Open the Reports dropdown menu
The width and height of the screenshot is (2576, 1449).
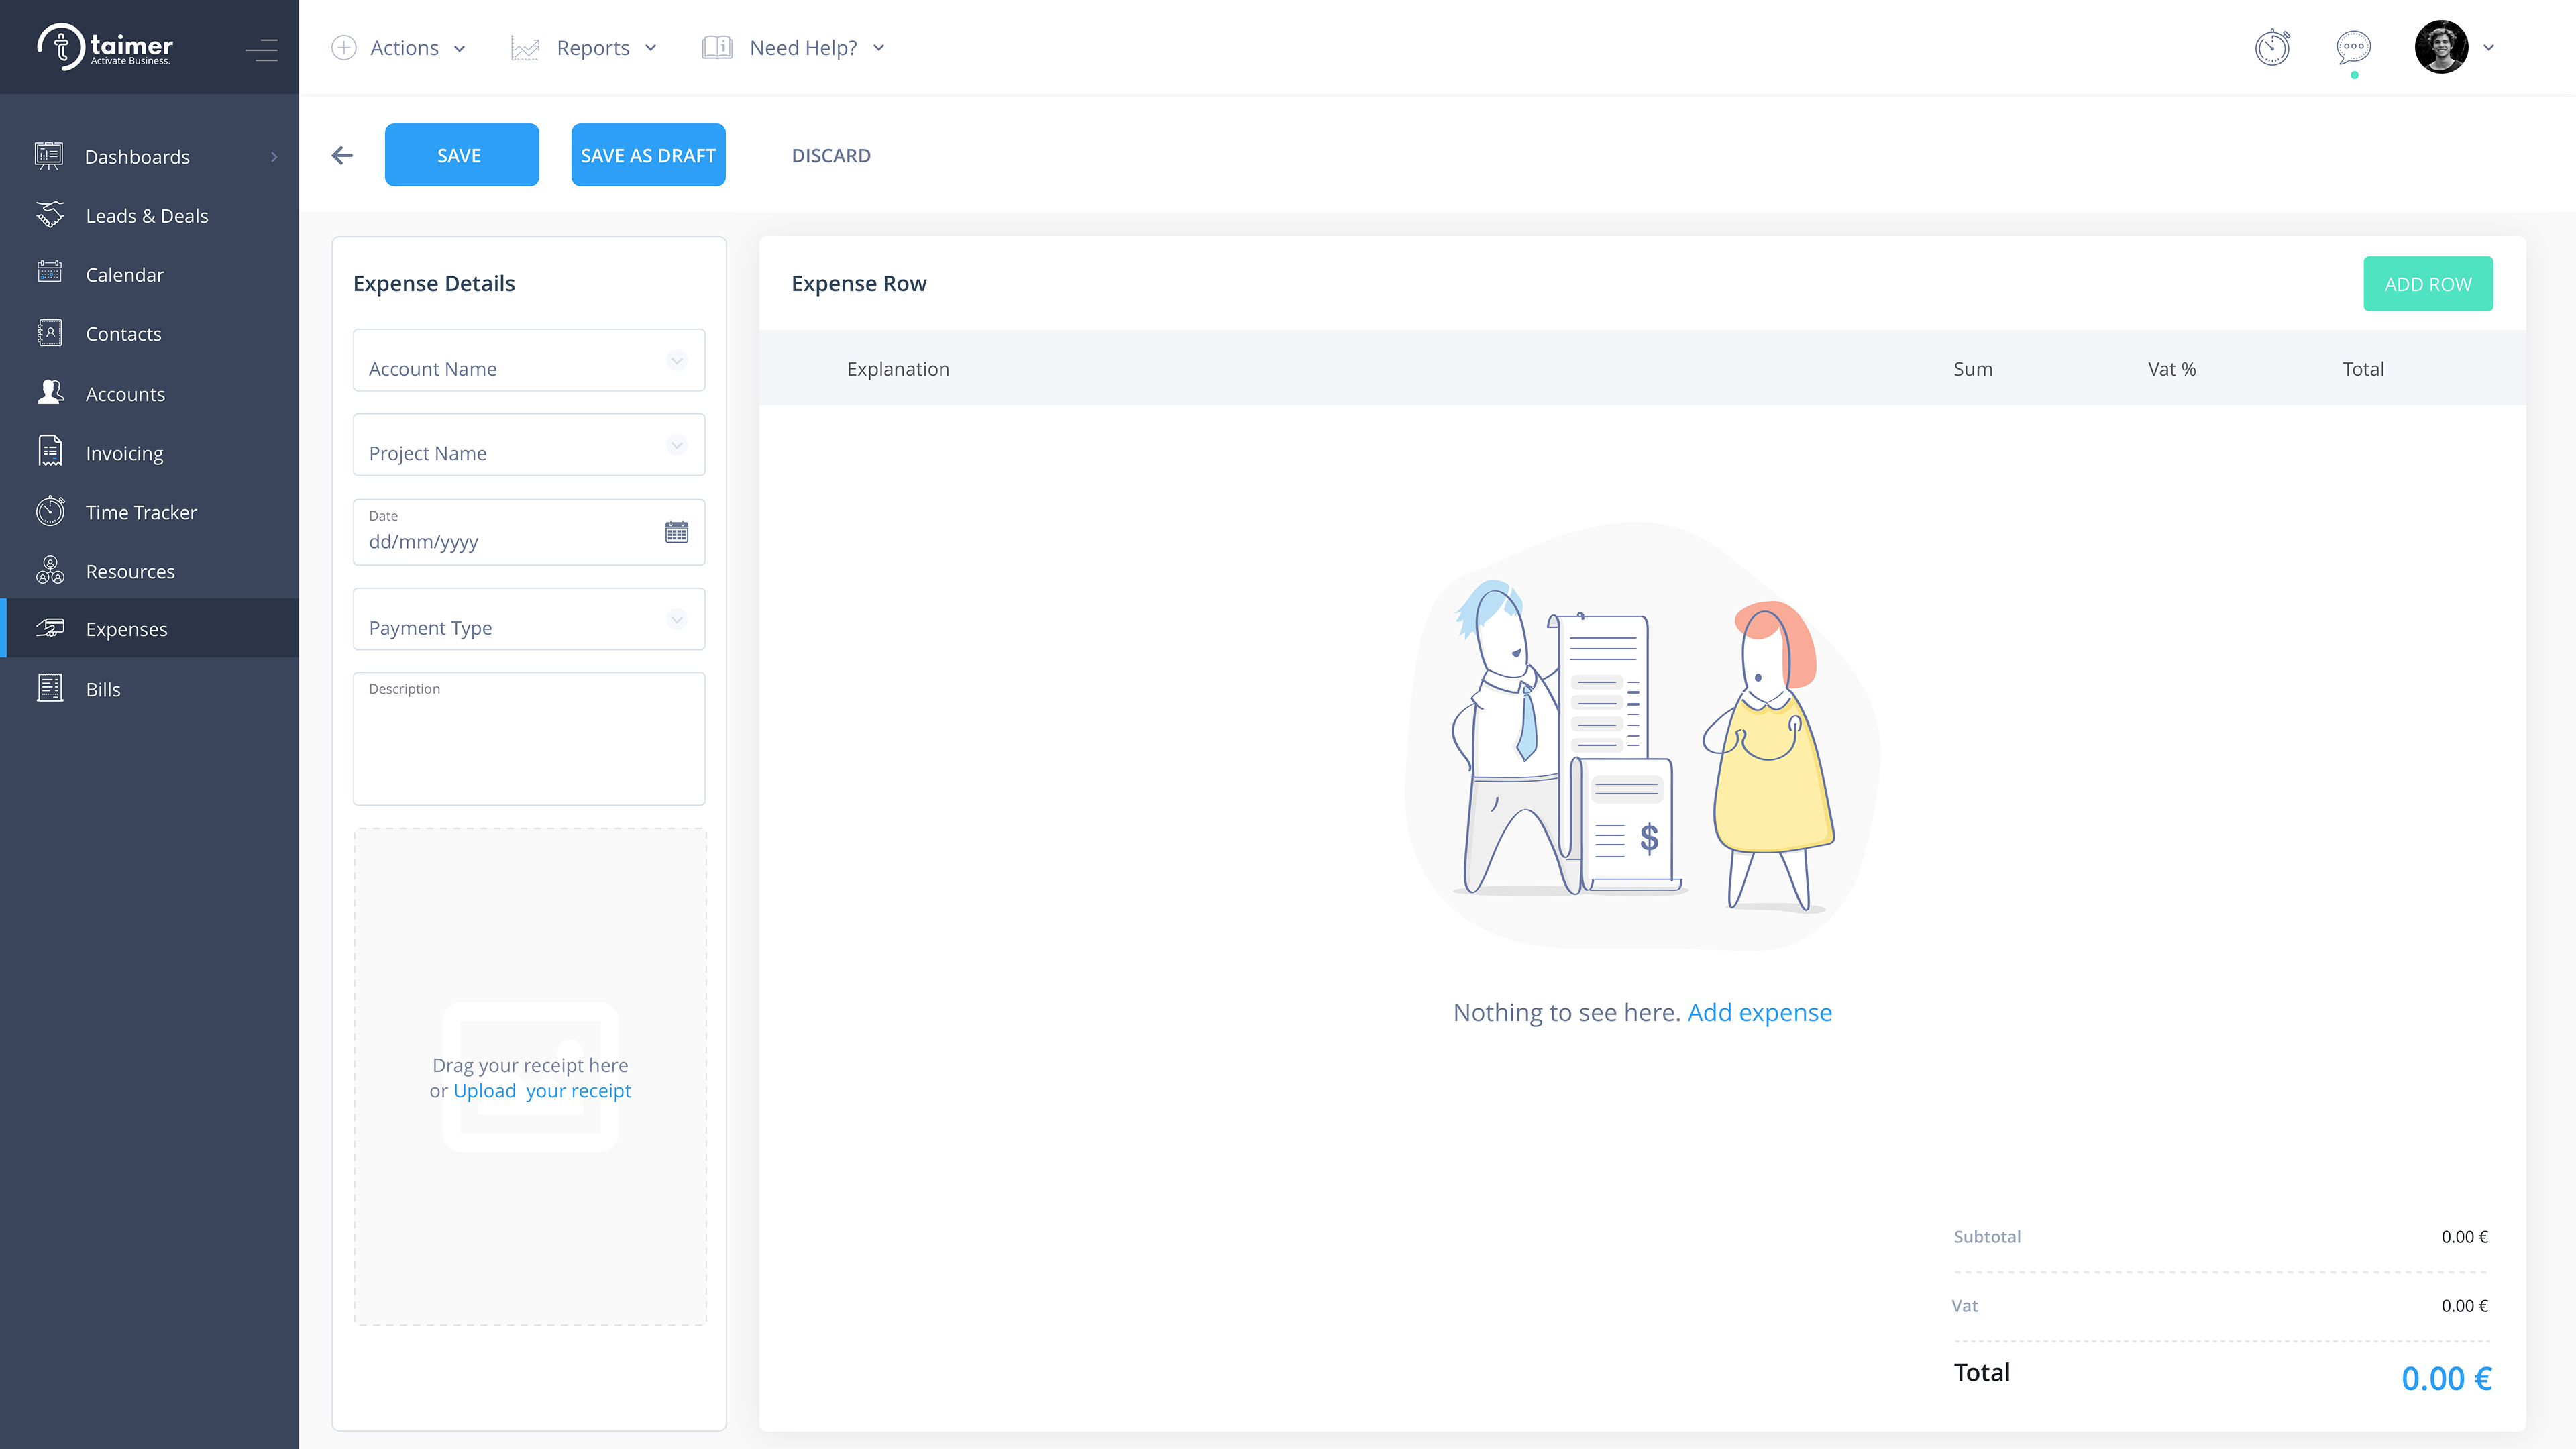click(x=584, y=48)
